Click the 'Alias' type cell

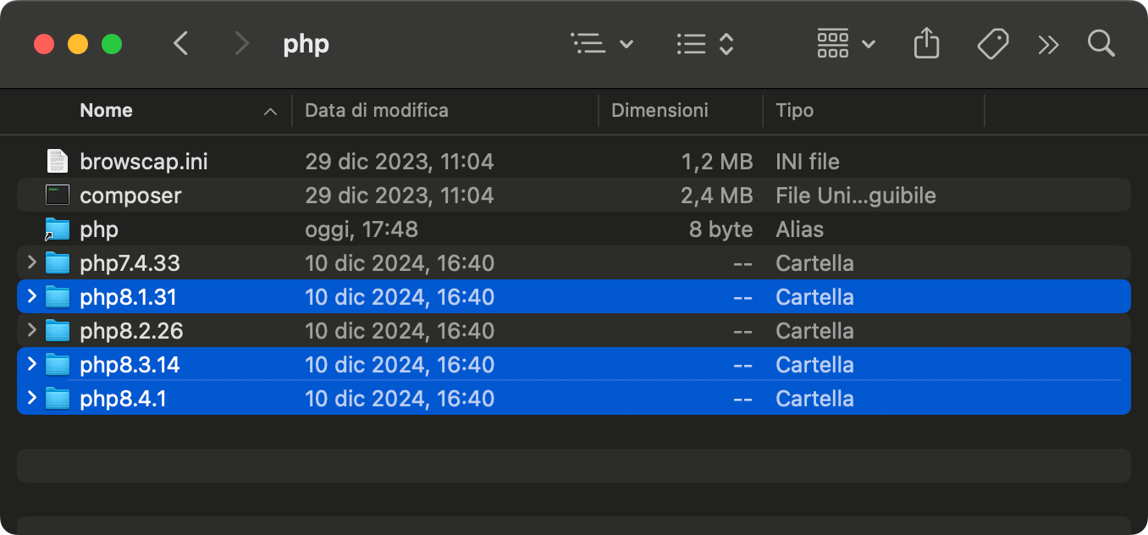[799, 229]
